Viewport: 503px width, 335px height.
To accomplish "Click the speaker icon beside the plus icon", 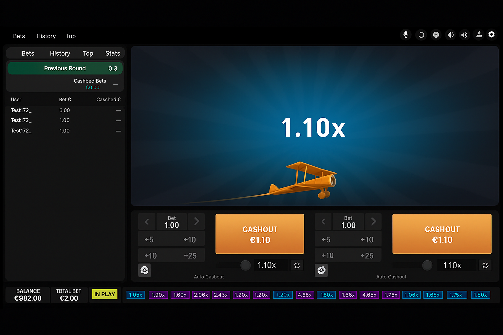I will [451, 35].
